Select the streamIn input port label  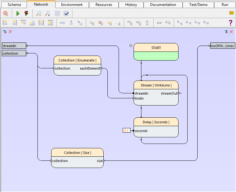click(x=14, y=46)
